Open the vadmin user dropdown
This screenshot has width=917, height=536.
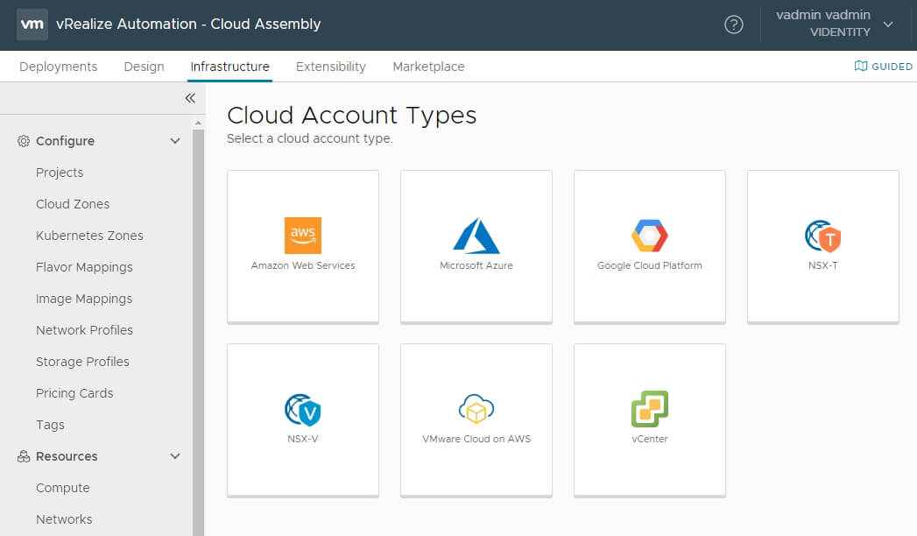888,25
